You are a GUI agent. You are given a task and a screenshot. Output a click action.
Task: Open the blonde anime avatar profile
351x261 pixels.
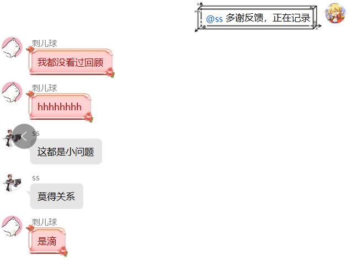tap(335, 13)
